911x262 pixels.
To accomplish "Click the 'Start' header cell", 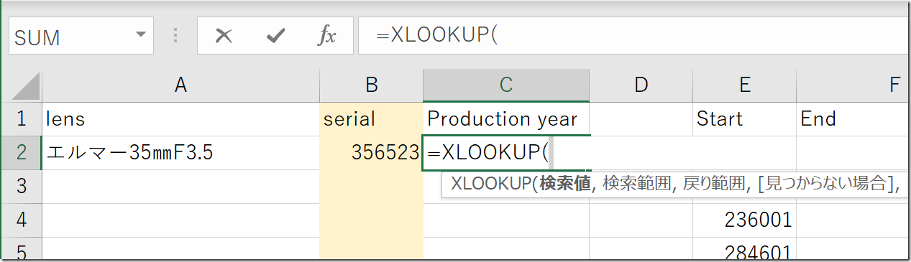I will pyautogui.click(x=744, y=119).
